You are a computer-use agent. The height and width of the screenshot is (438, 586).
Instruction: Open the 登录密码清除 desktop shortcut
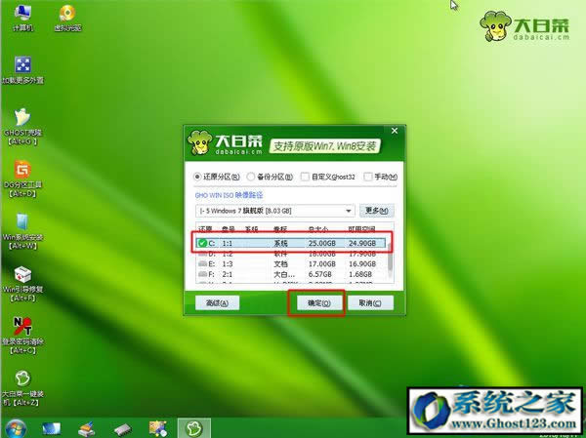click(x=21, y=328)
